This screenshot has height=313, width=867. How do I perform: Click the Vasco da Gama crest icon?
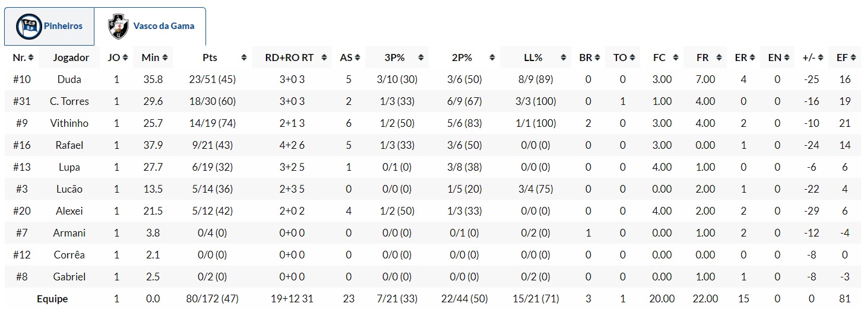(x=118, y=27)
